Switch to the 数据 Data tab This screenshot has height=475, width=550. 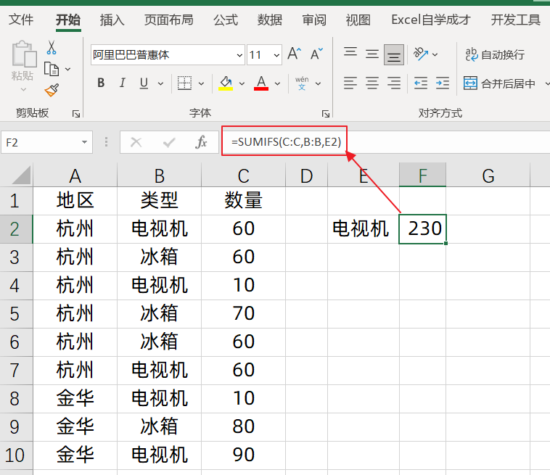[x=269, y=20]
